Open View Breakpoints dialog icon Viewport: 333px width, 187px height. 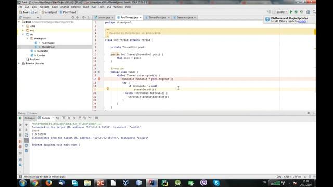[20, 141]
